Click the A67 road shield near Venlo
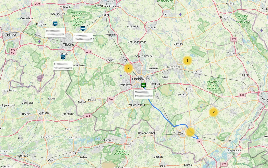The image size is (268, 168). pos(242,95)
